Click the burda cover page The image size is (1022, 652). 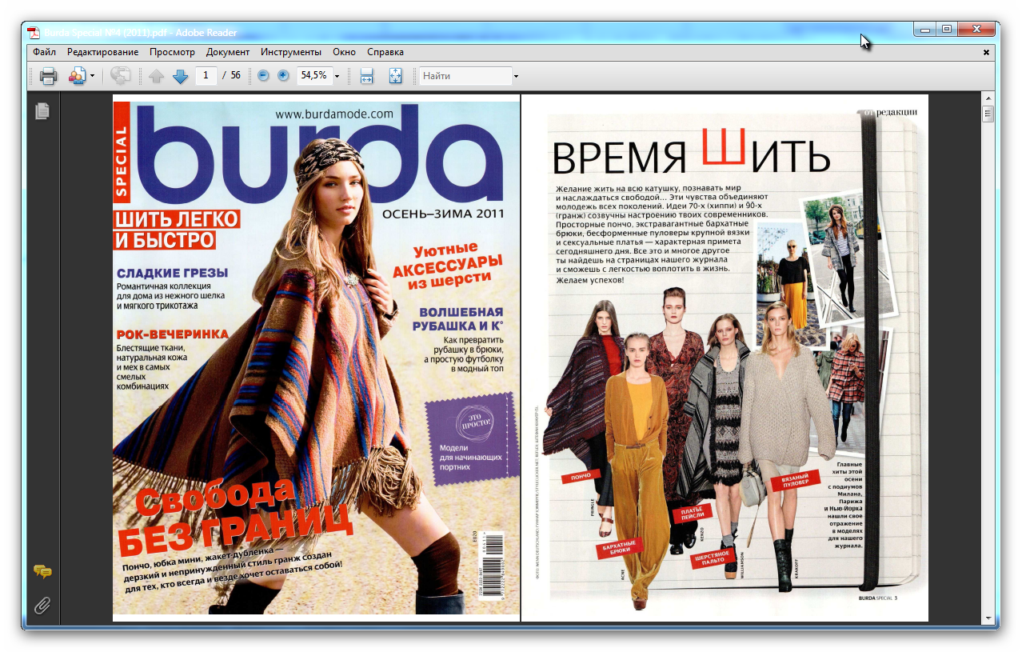pyautogui.click(x=316, y=358)
